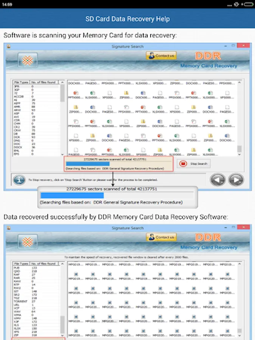Click 'File Types' column header in lower window
This screenshot has height=340, width=255.
click(21, 264)
